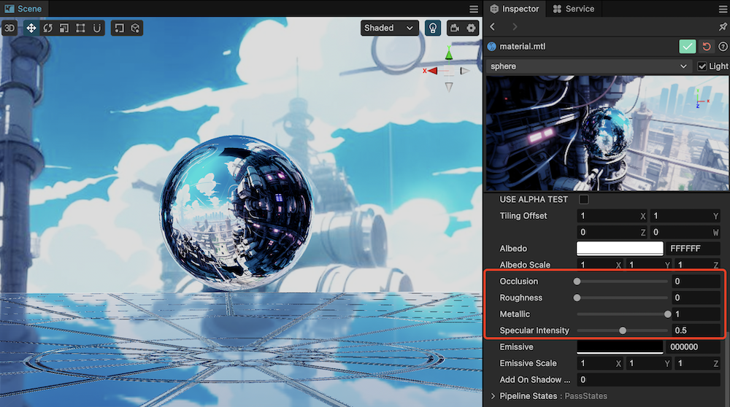Go forward in Inspector history

[x=515, y=27]
